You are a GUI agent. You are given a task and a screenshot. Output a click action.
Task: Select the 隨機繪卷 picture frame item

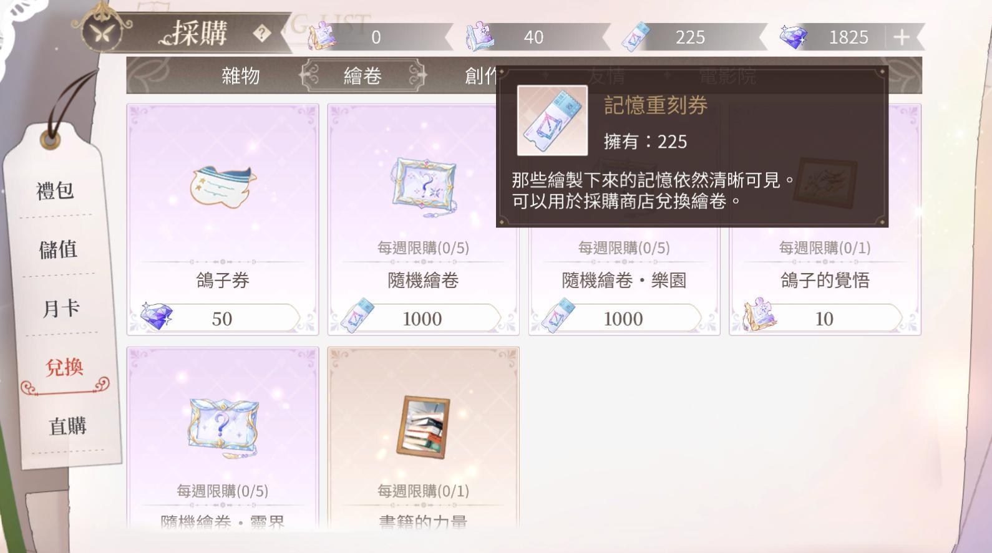(x=424, y=186)
